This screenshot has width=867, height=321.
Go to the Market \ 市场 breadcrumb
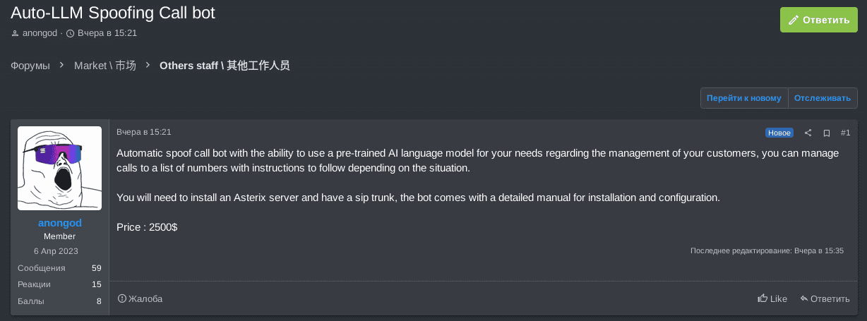105,66
